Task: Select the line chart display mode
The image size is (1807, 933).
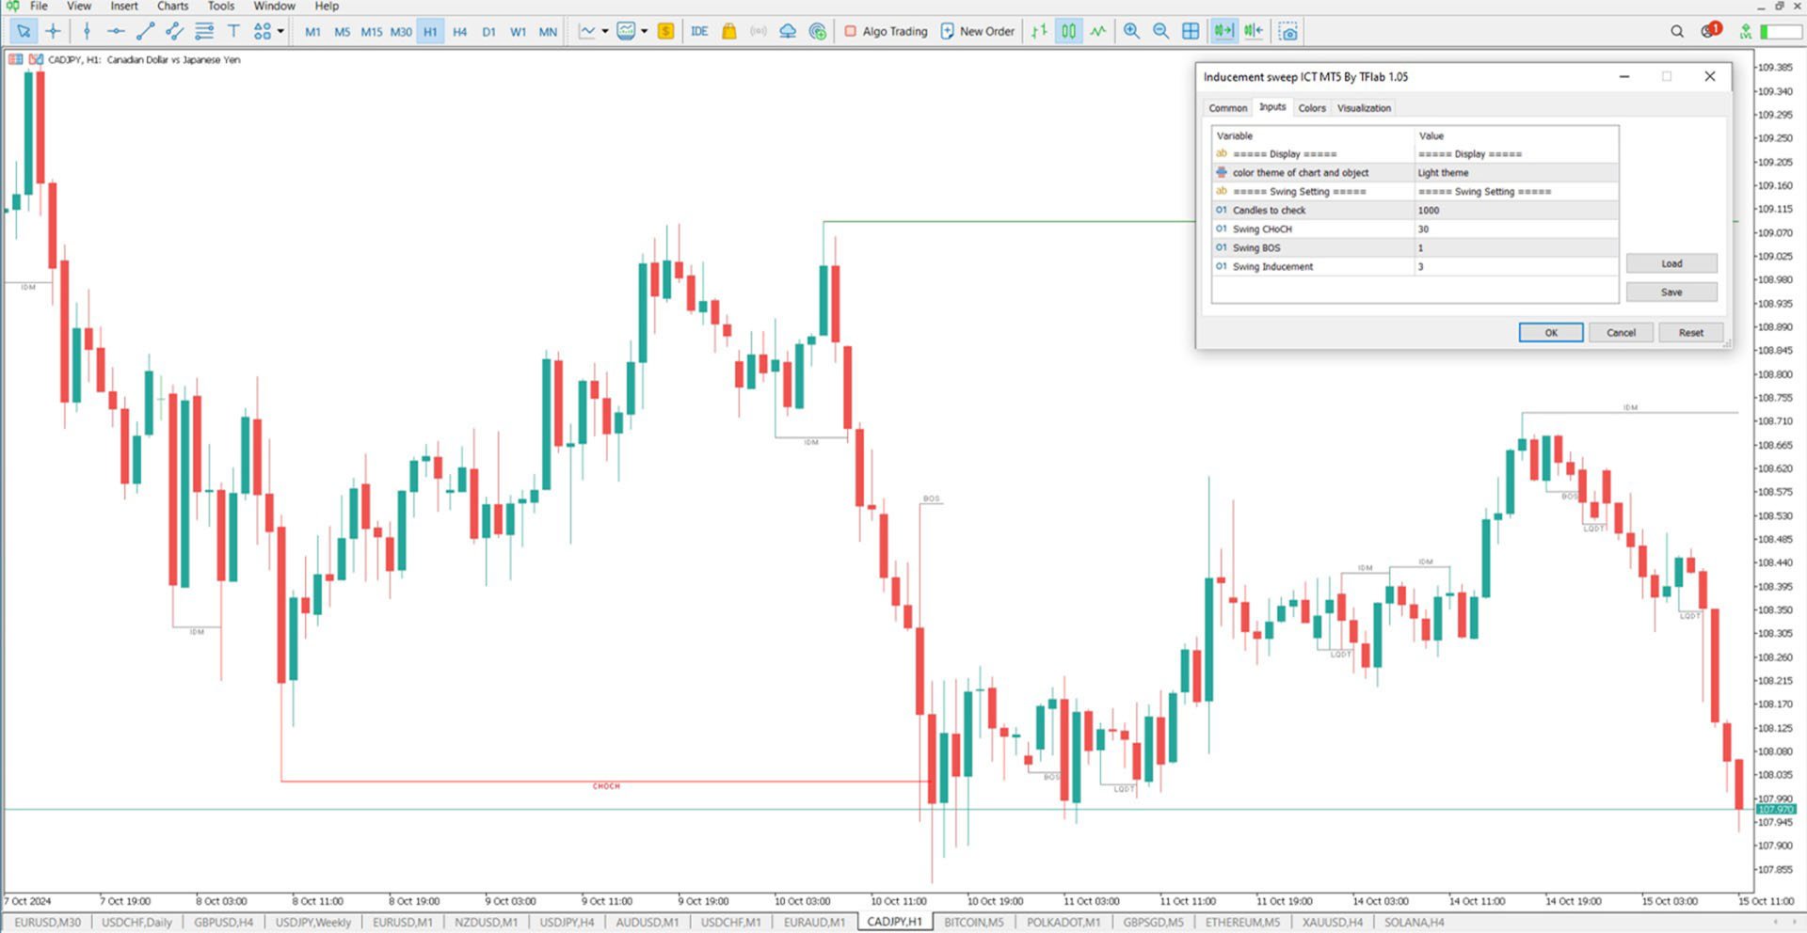Action: (1097, 31)
